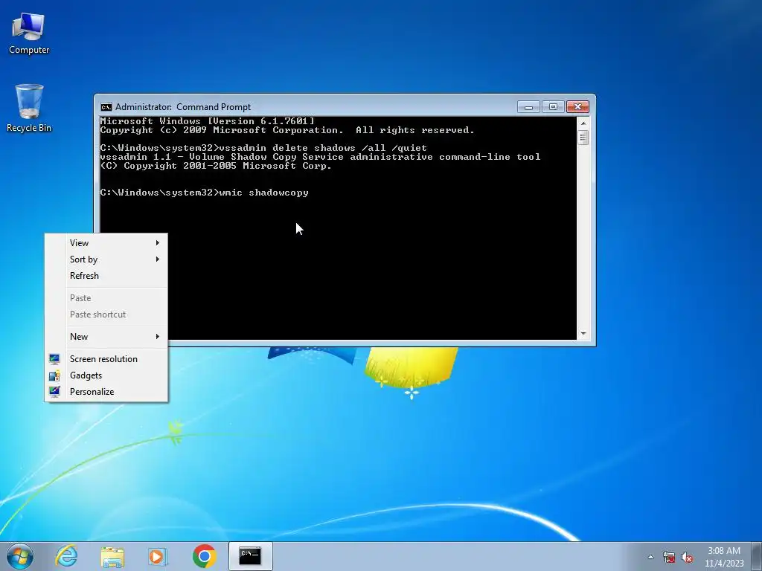Click the Sort by submenu arrow
762x571 pixels.
158,259
